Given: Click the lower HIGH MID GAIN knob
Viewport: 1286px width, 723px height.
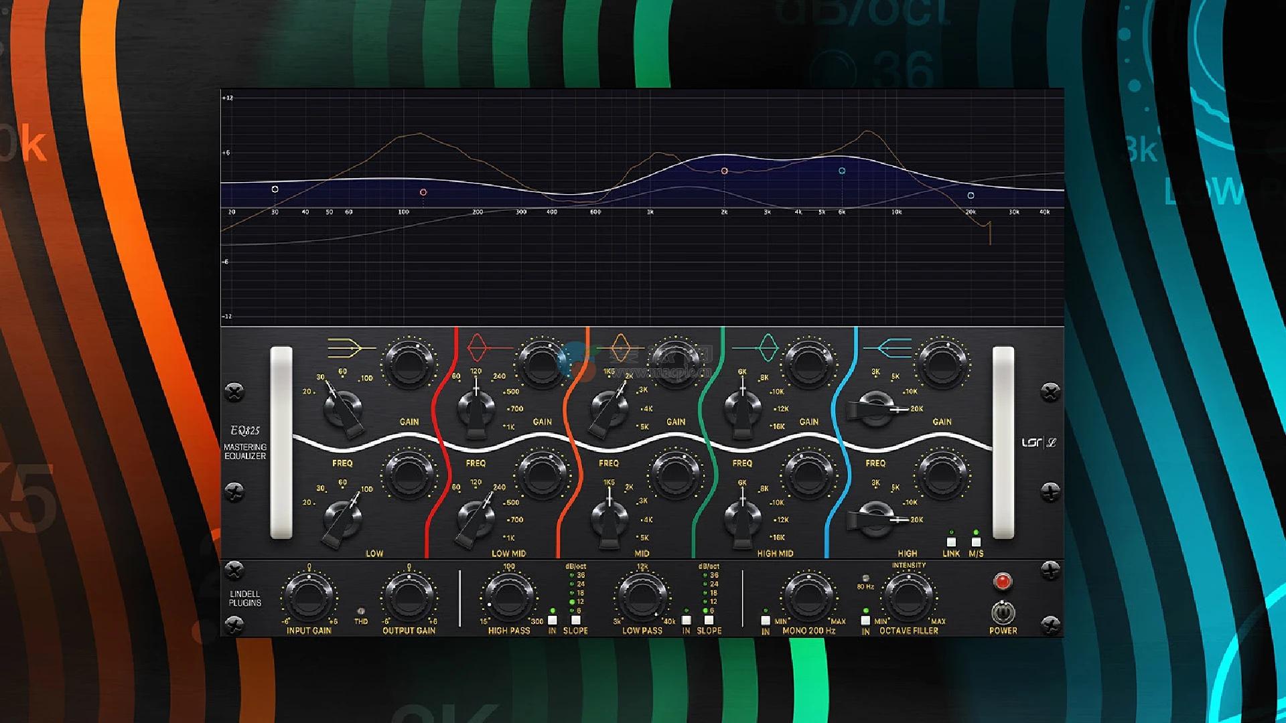Looking at the screenshot, I should tap(808, 475).
